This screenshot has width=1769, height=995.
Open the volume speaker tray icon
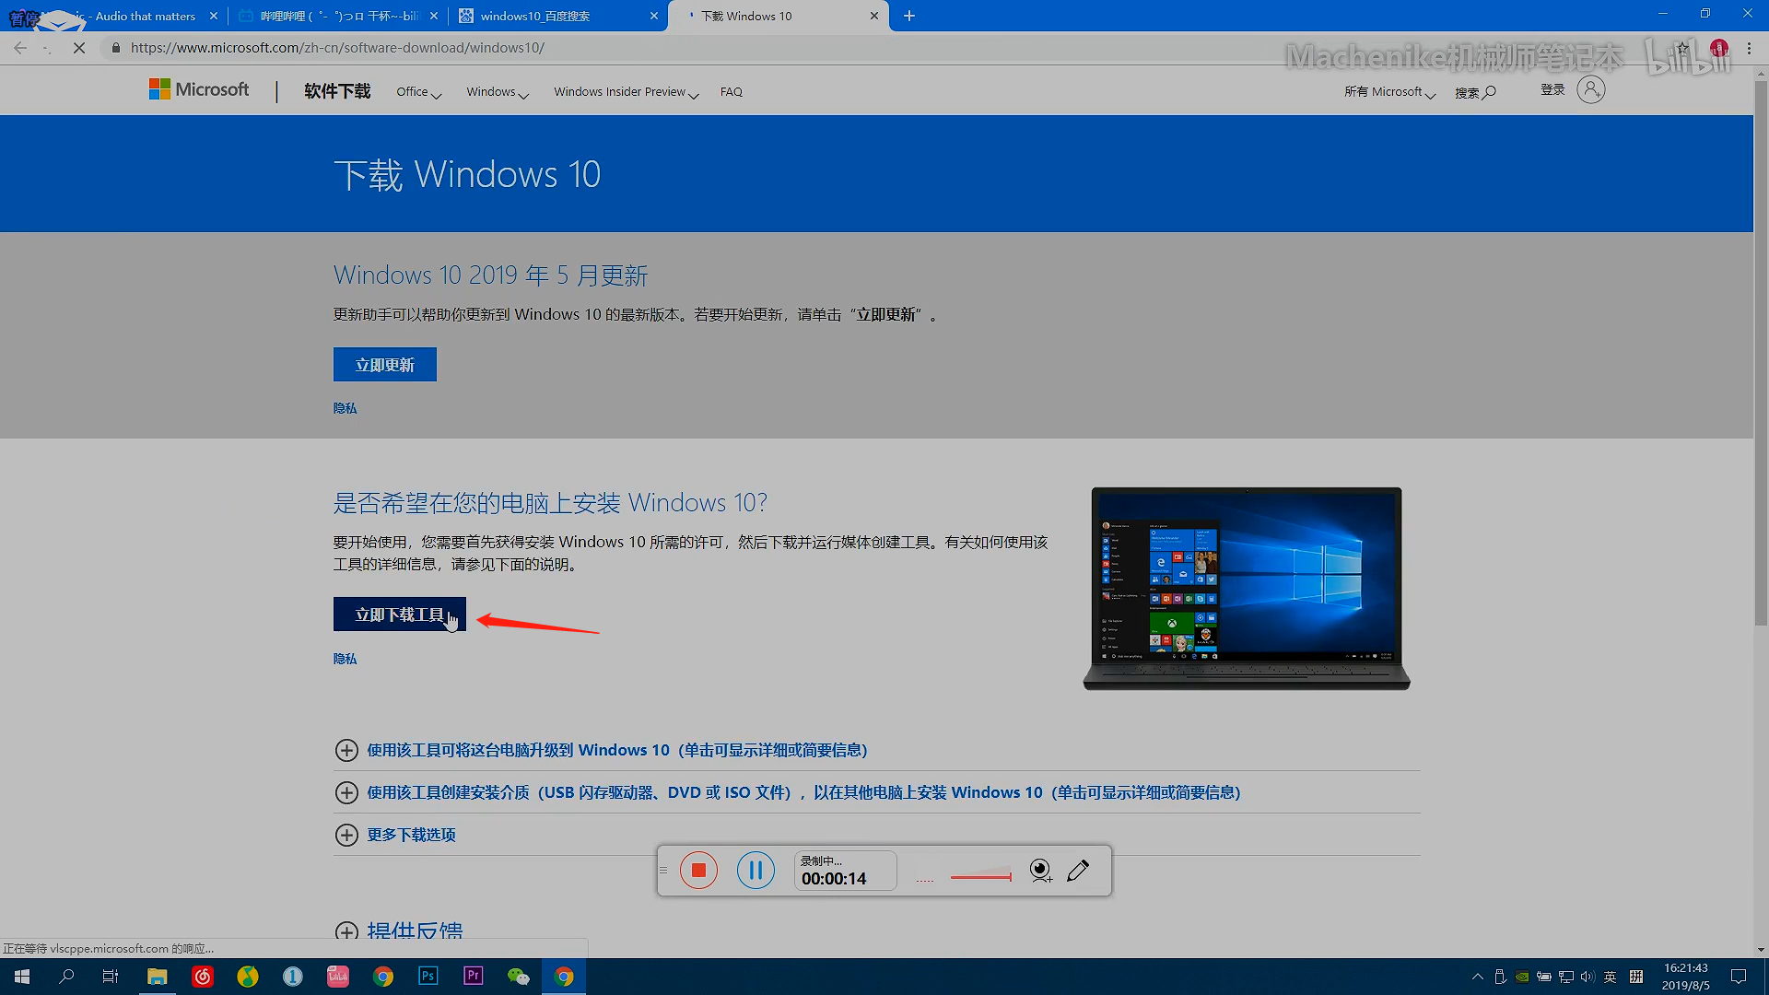point(1587,977)
